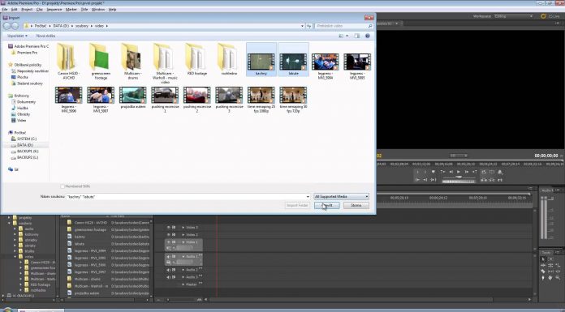565x312 pixels.
Task: Toggle Video 1 track output eye icon
Action: click(168, 242)
